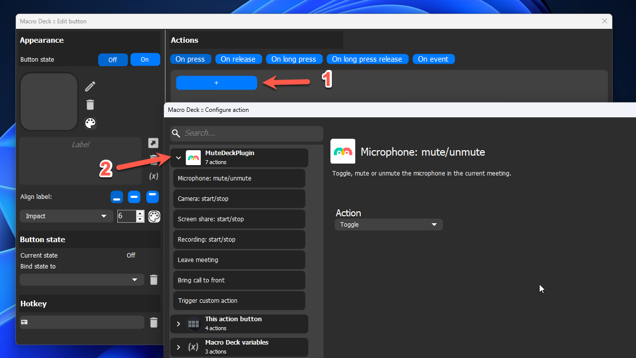Click the magnifier icon in the search box
The image size is (636, 358).
[175, 133]
